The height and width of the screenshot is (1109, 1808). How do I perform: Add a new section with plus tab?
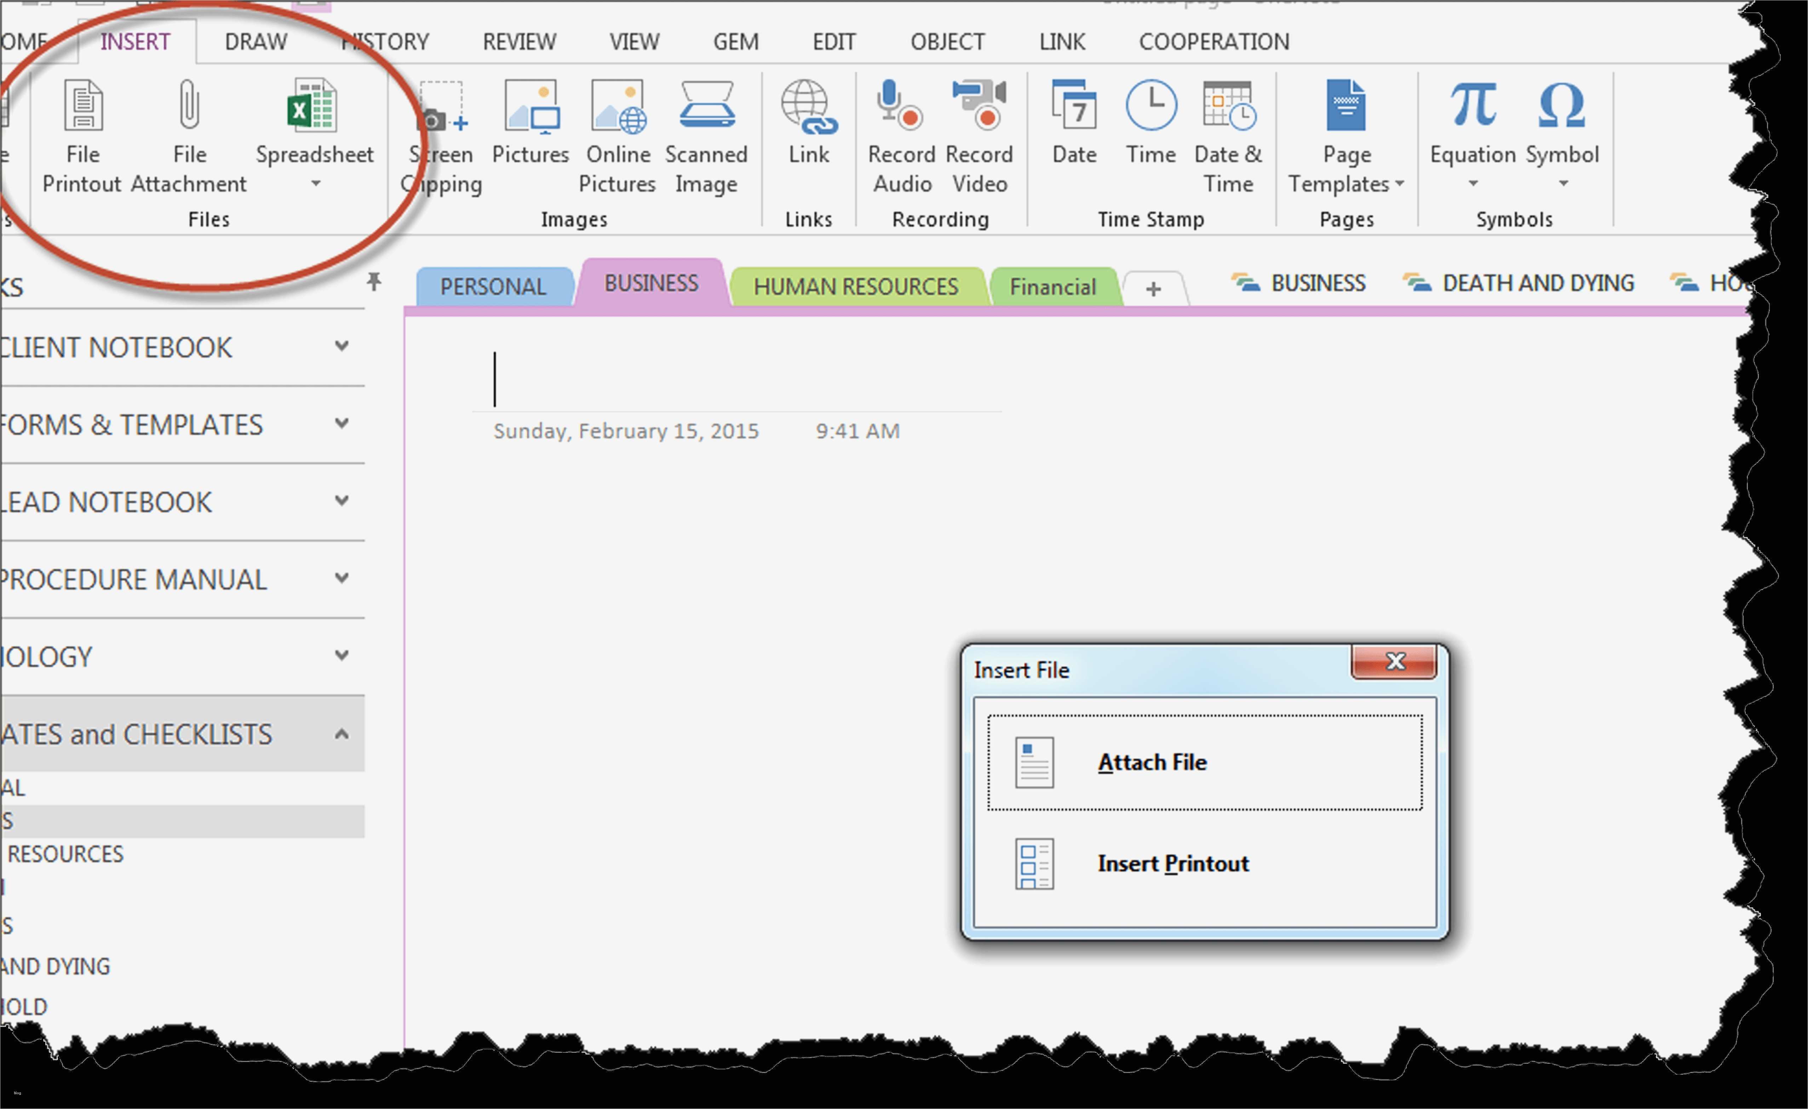pyautogui.click(x=1153, y=289)
